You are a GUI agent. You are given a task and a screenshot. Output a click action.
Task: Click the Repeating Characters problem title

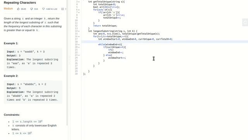point(20,3)
